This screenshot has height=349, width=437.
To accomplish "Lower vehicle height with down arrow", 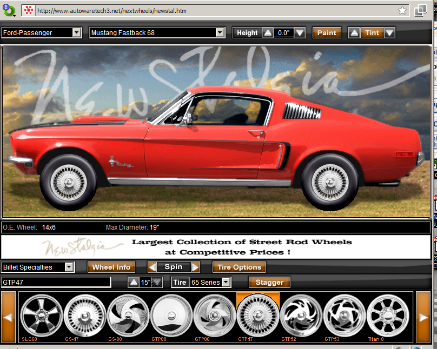I will pyautogui.click(x=300, y=33).
